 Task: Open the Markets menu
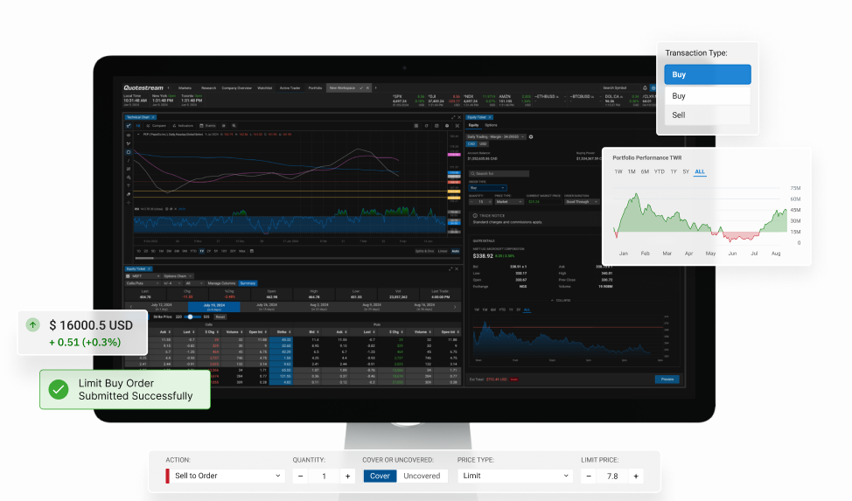pyautogui.click(x=185, y=88)
